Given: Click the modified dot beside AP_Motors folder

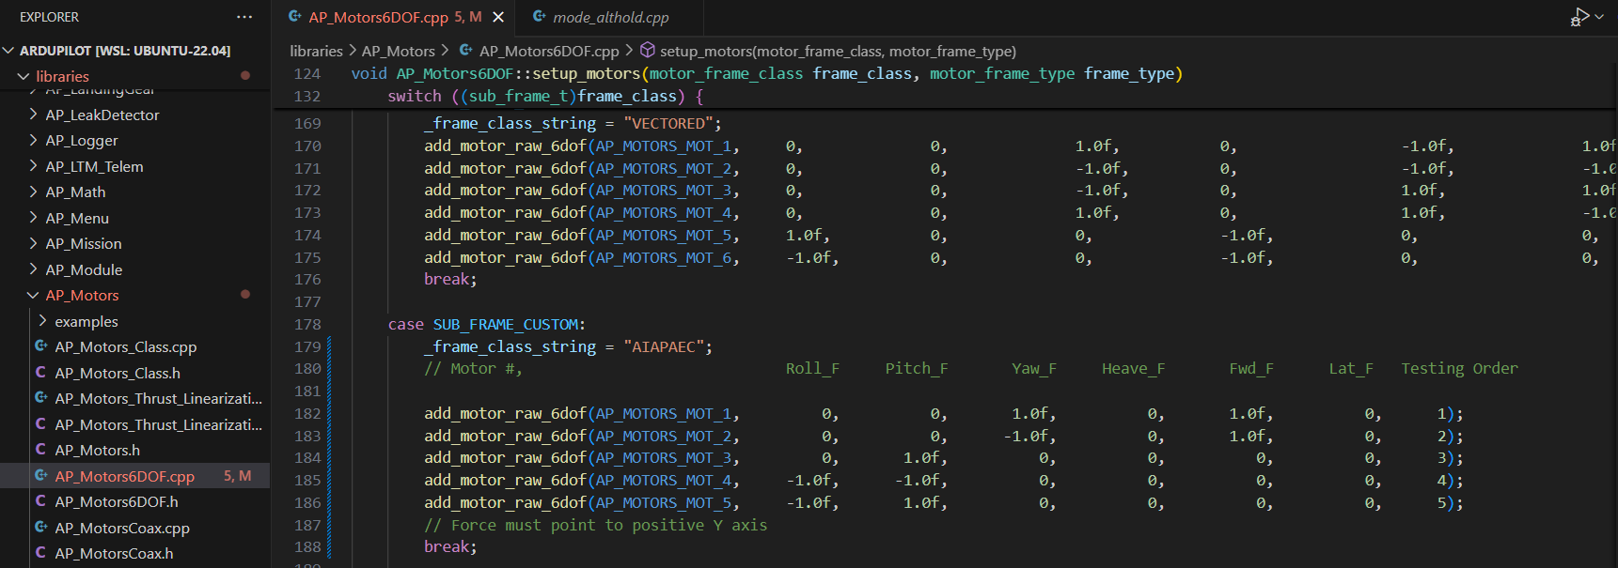Looking at the screenshot, I should tap(245, 294).
